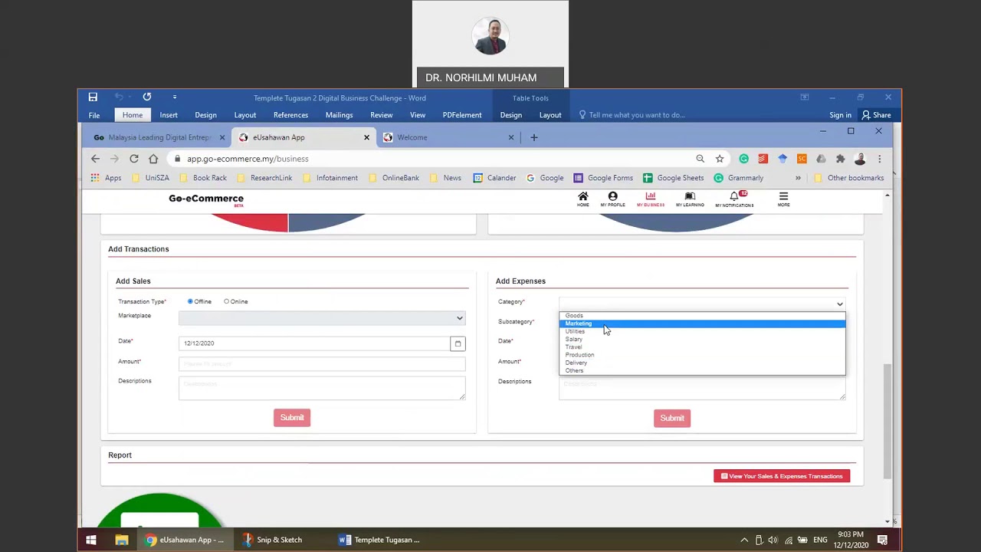Switch to Word References tab

[290, 115]
